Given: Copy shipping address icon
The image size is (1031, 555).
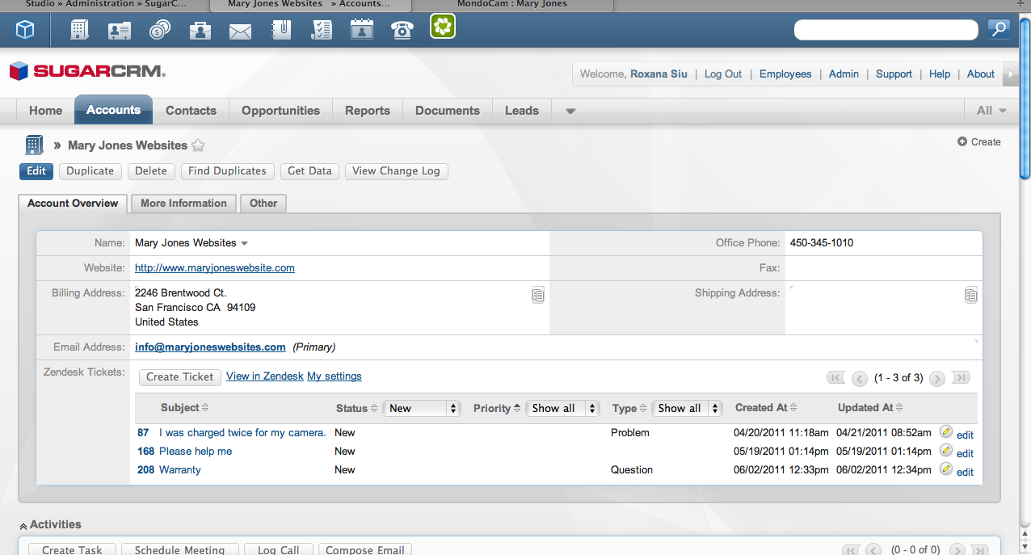Looking at the screenshot, I should click(x=971, y=295).
